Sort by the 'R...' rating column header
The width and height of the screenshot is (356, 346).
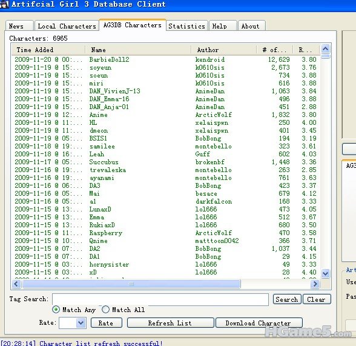(306, 50)
